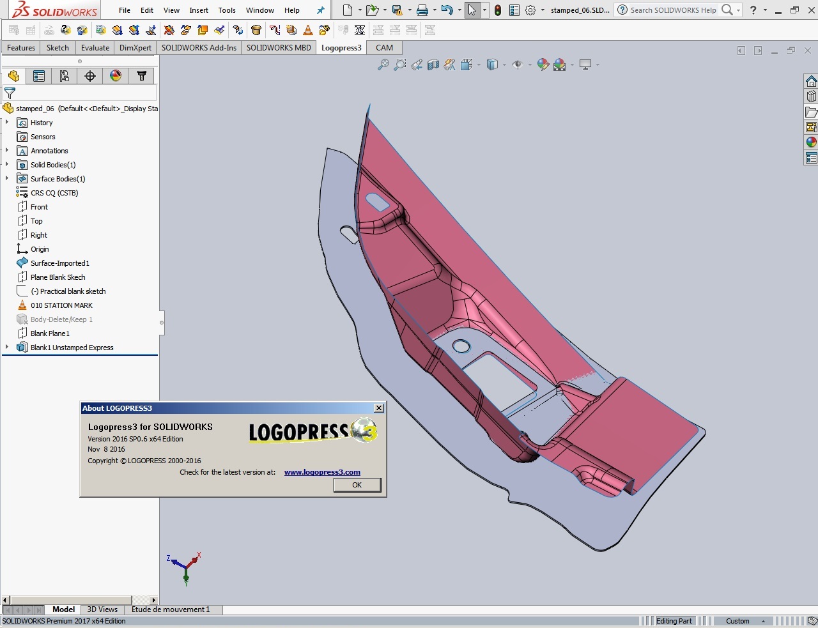Viewport: 818px width, 628px height.
Task: Switch to the Evaluate tab
Action: pyautogui.click(x=95, y=48)
